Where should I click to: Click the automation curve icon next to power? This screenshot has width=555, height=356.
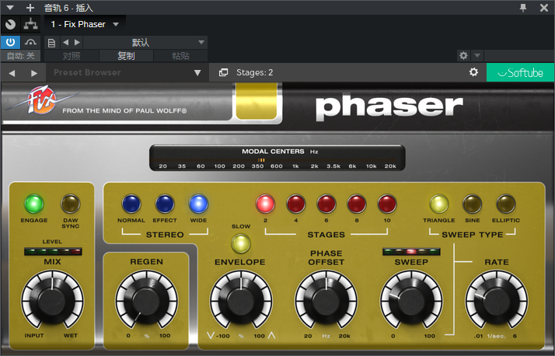tap(31, 43)
